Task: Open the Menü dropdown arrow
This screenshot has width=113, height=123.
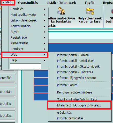Action: (3, 2)
